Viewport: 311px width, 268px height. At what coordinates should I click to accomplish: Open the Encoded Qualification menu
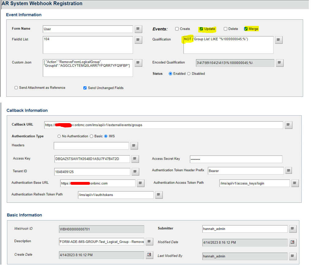(279, 62)
